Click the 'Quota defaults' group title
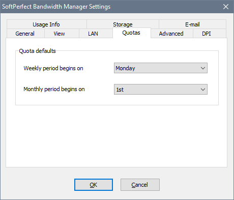This screenshot has width=234, height=200. pos(37,51)
